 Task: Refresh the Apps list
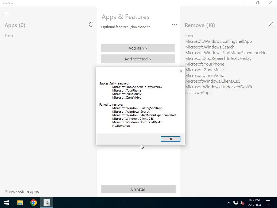(x=91, y=24)
